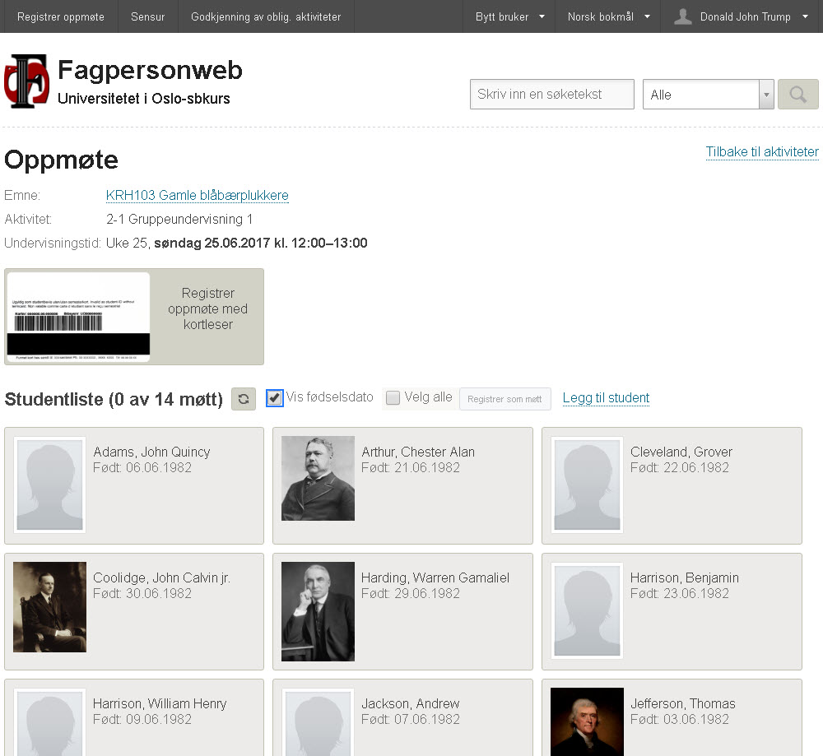This screenshot has height=756, width=823.
Task: Go to Godkjenning av oblig. aktiviteter
Action: (266, 16)
